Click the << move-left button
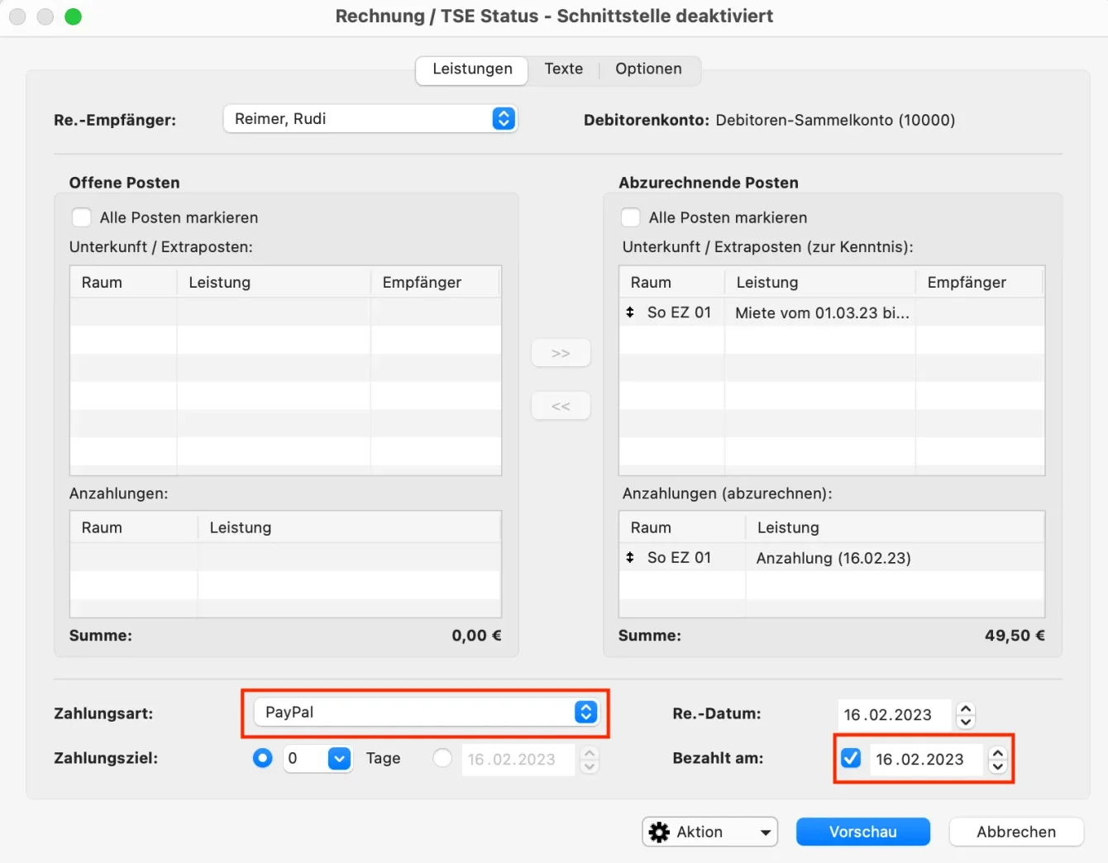This screenshot has width=1108, height=863. [x=561, y=406]
